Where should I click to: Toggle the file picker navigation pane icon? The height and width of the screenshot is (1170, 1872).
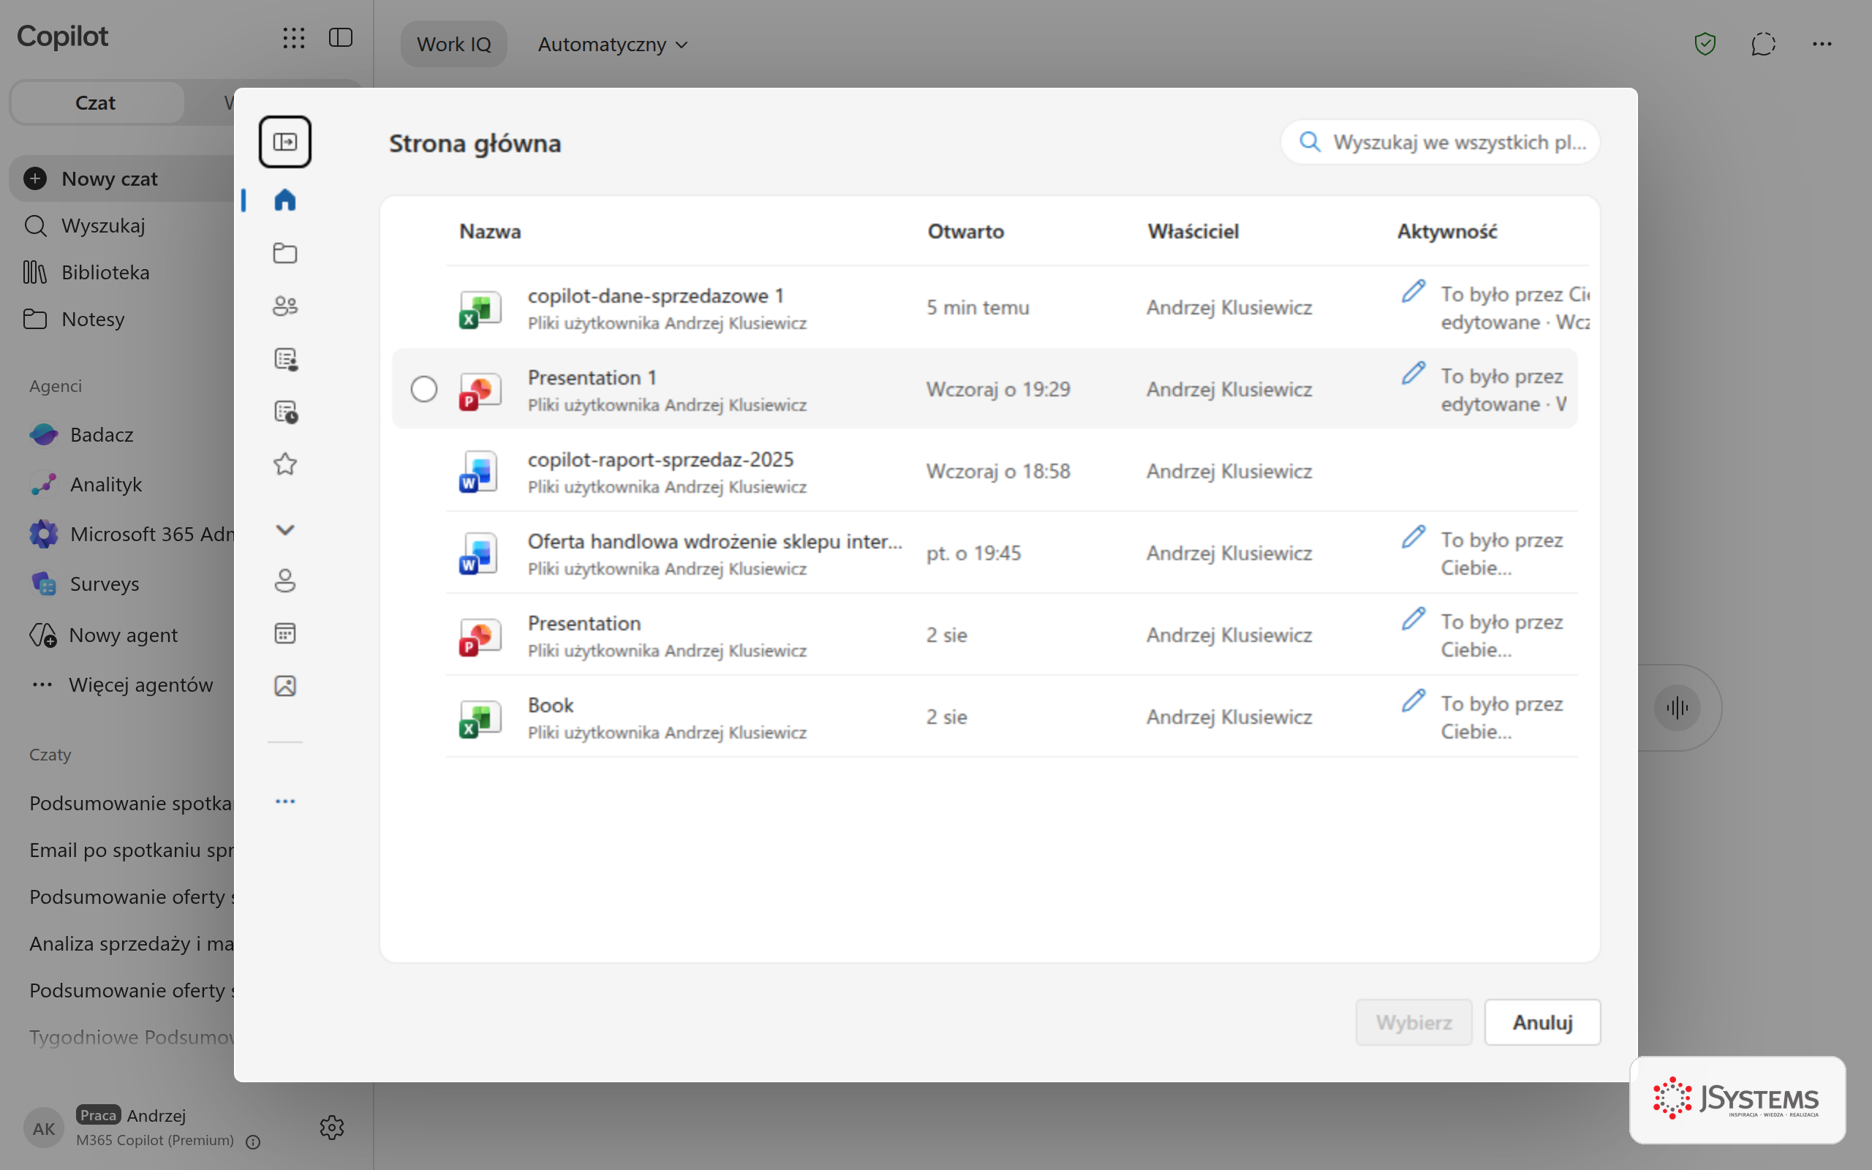(x=284, y=142)
